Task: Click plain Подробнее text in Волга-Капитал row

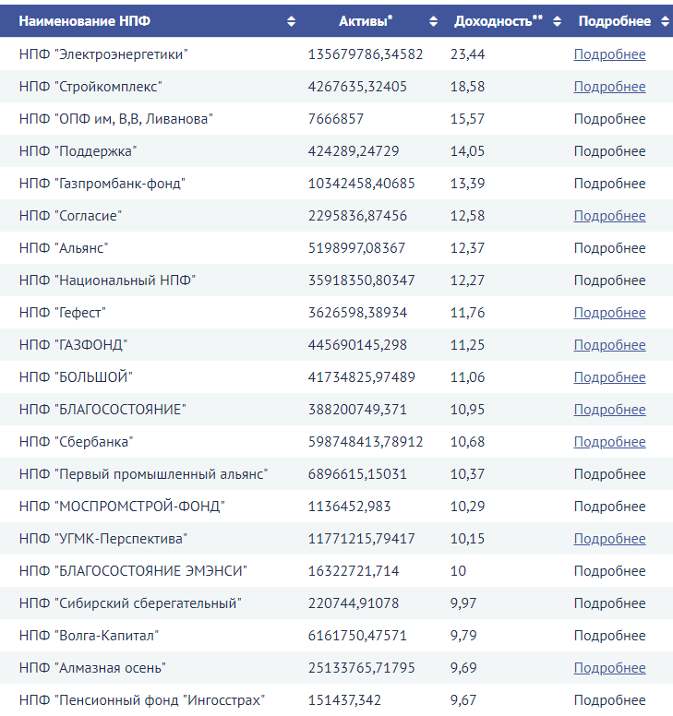Action: [609, 636]
